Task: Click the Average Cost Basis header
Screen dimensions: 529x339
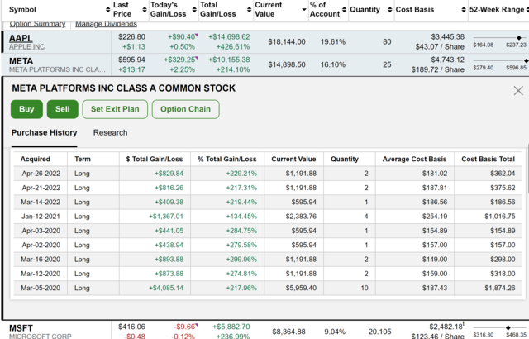Action: 414,160
